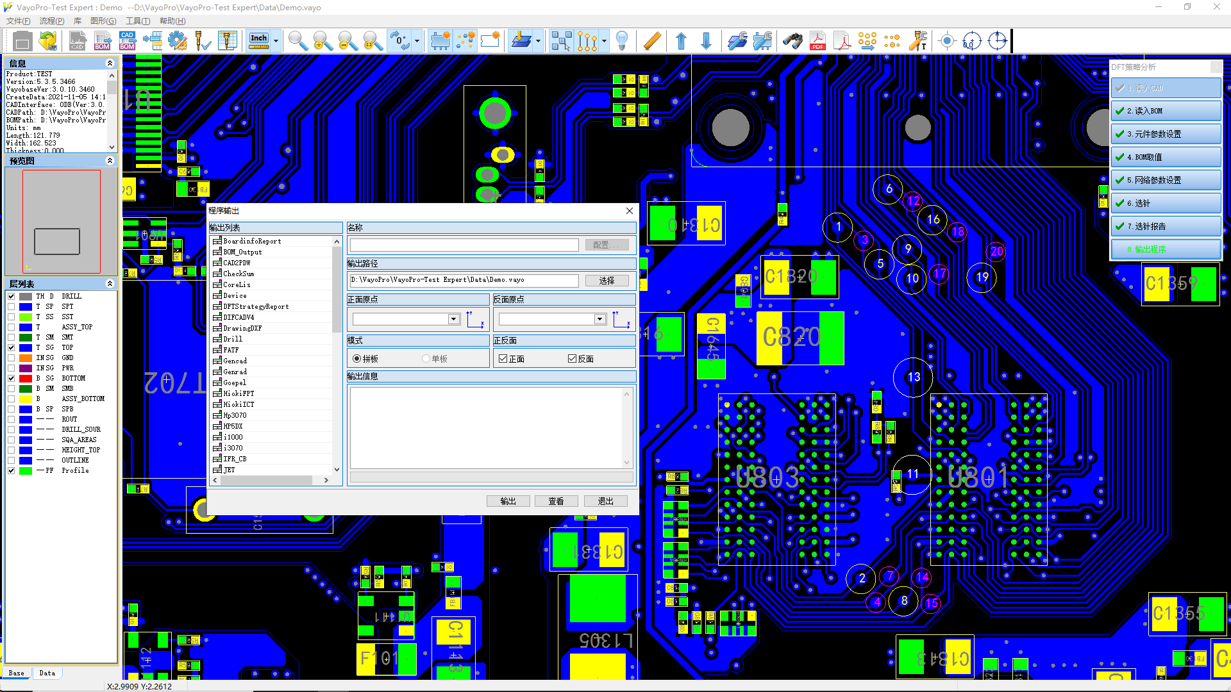Select the ruler measure tool
The image size is (1231, 692).
(x=651, y=42)
